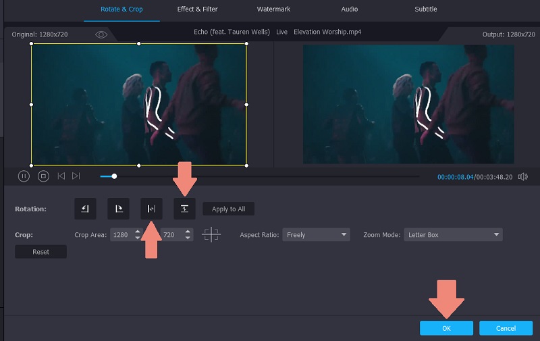540x341 pixels.
Task: Switch to the Effect & Filter tab
Action: click(x=197, y=9)
